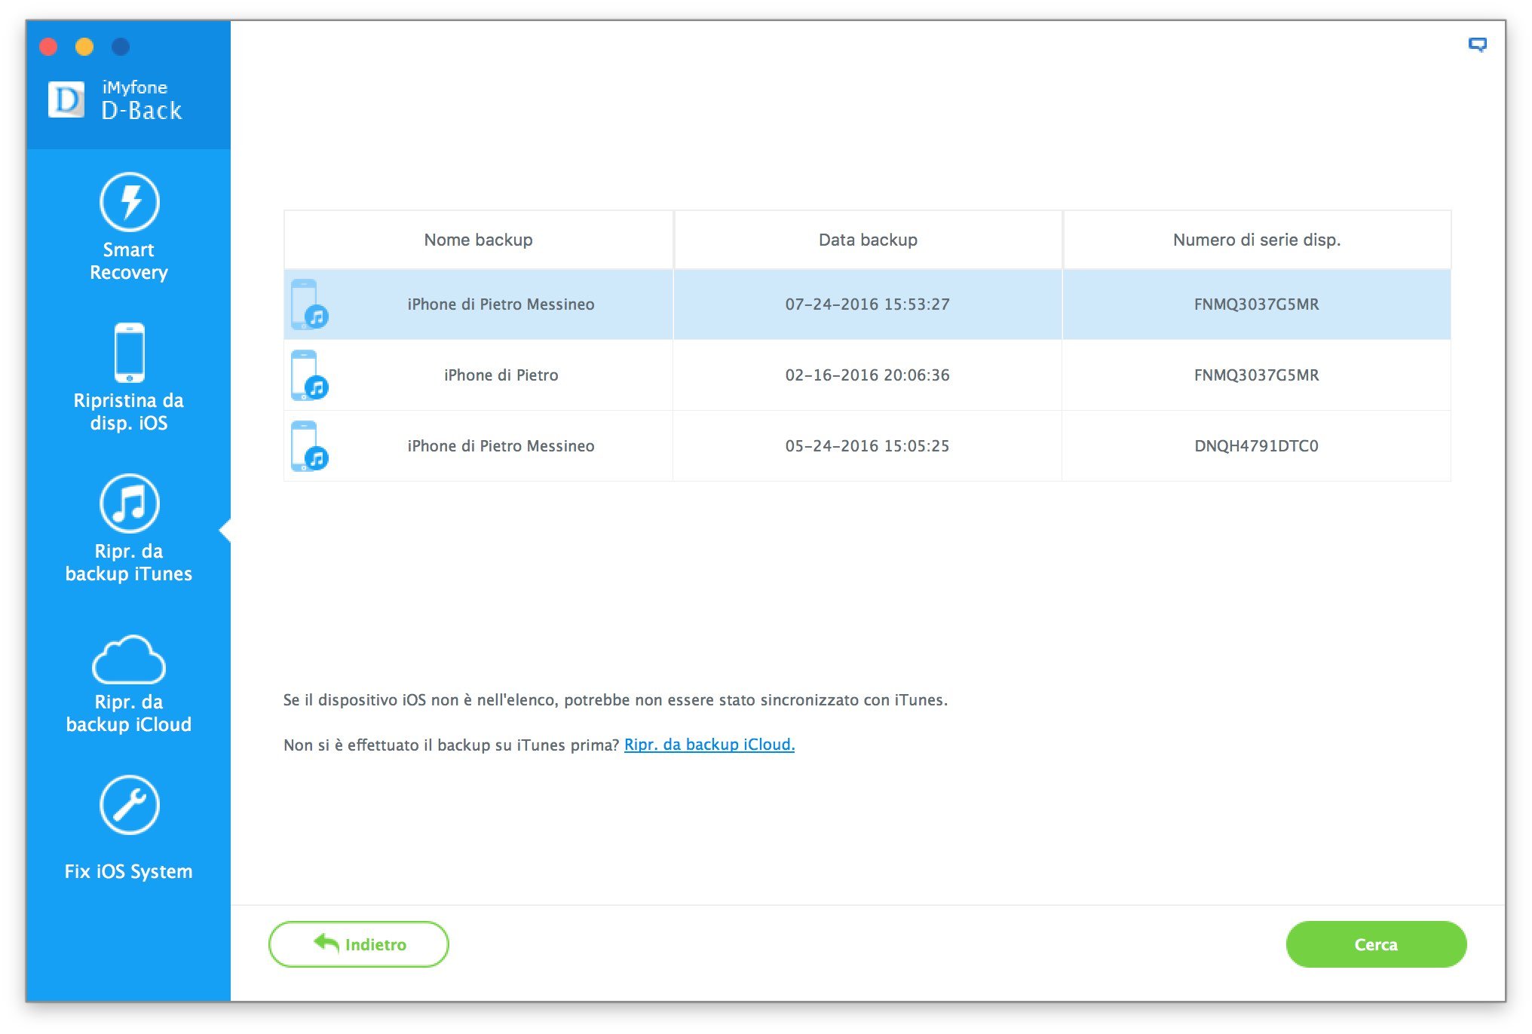
Task: Switch to Smart Recovery label
Action: coord(129,261)
